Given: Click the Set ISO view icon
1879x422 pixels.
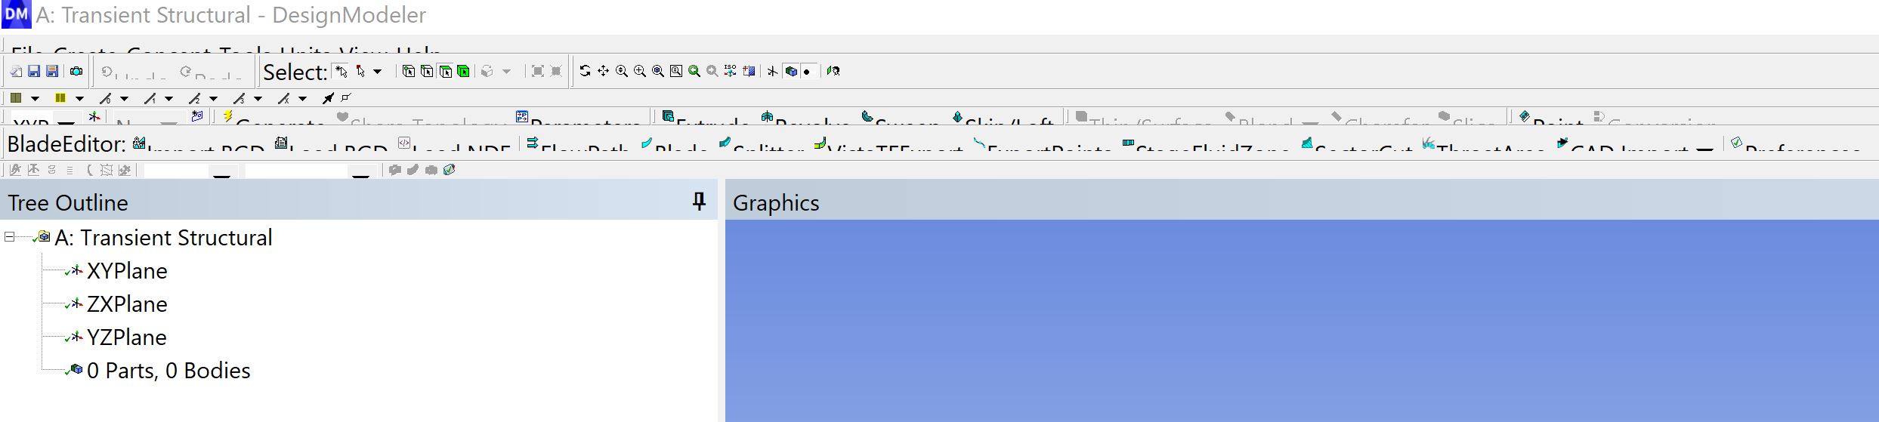Looking at the screenshot, I should [749, 71].
